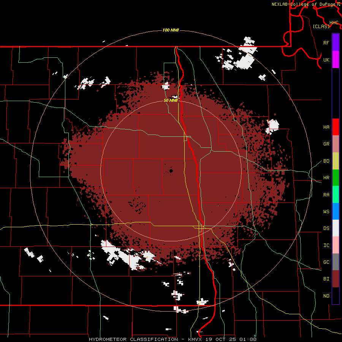Click the NEXLAB-College of DuPage credit text

tap(304, 4)
